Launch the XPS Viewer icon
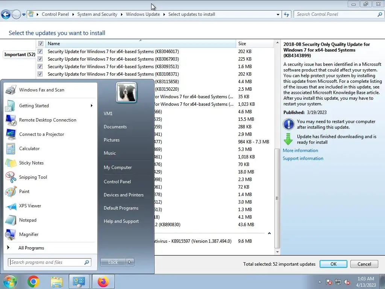The width and height of the screenshot is (385, 289). pos(11,206)
